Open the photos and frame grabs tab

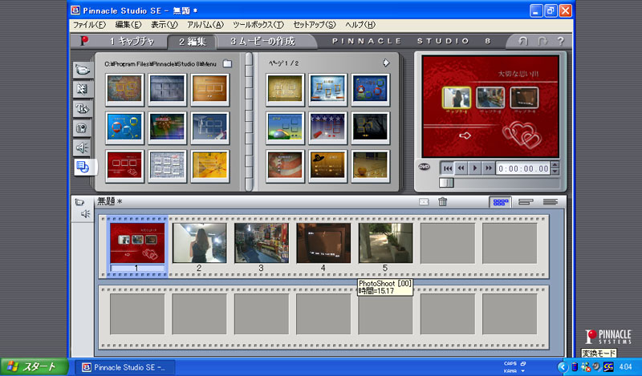point(82,128)
